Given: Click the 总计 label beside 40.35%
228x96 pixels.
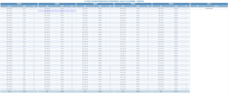Looking at the screenshot, I should (x=47, y=91).
